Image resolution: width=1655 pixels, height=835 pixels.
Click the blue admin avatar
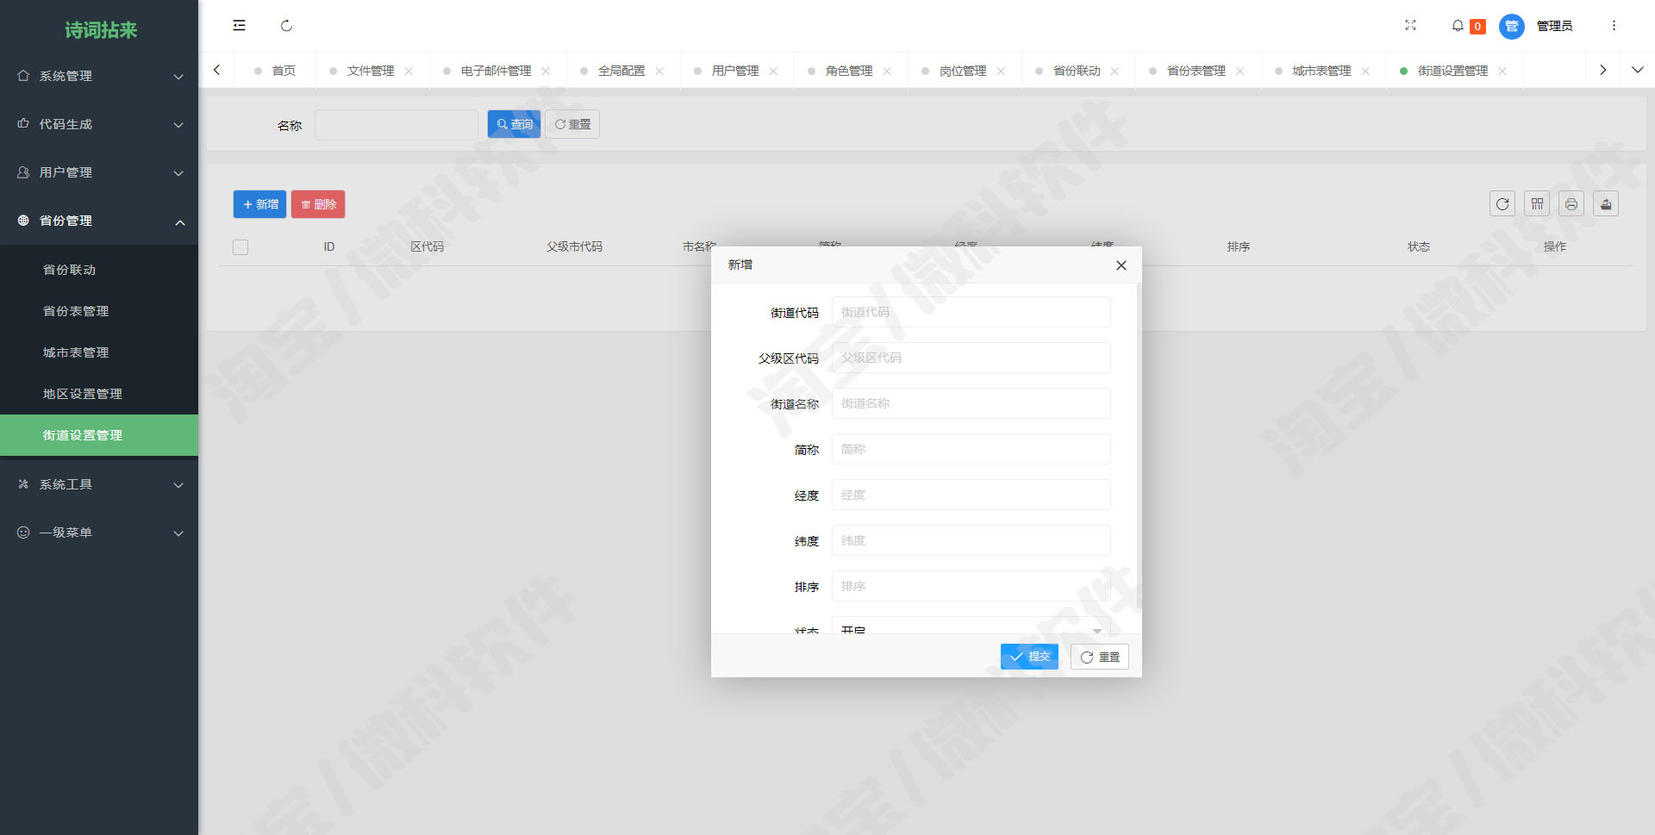tap(1511, 26)
